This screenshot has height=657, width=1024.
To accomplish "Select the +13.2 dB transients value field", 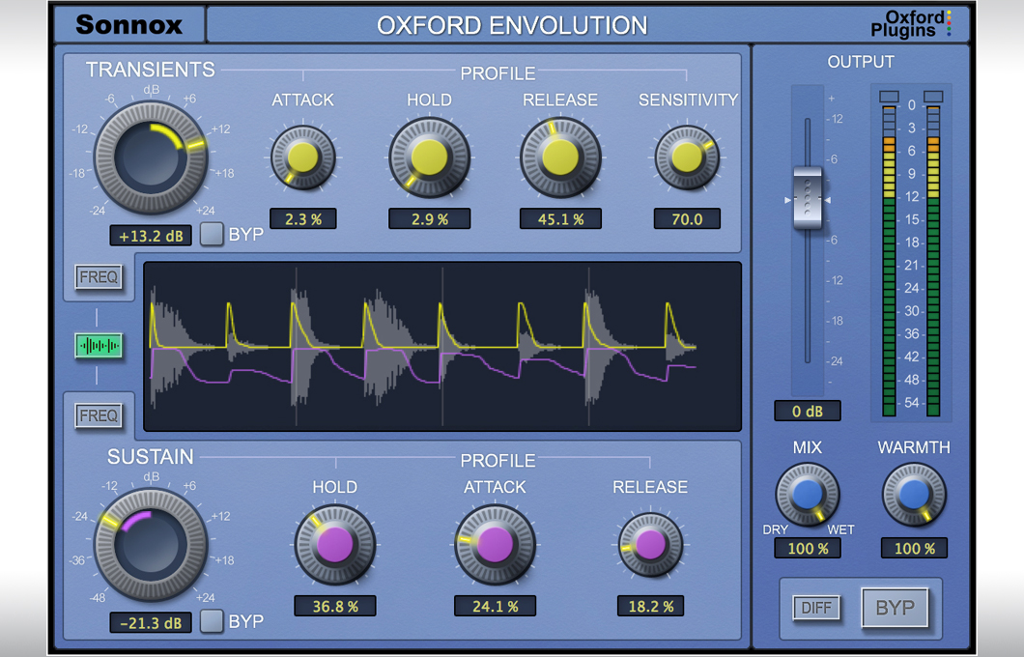I will [x=151, y=236].
